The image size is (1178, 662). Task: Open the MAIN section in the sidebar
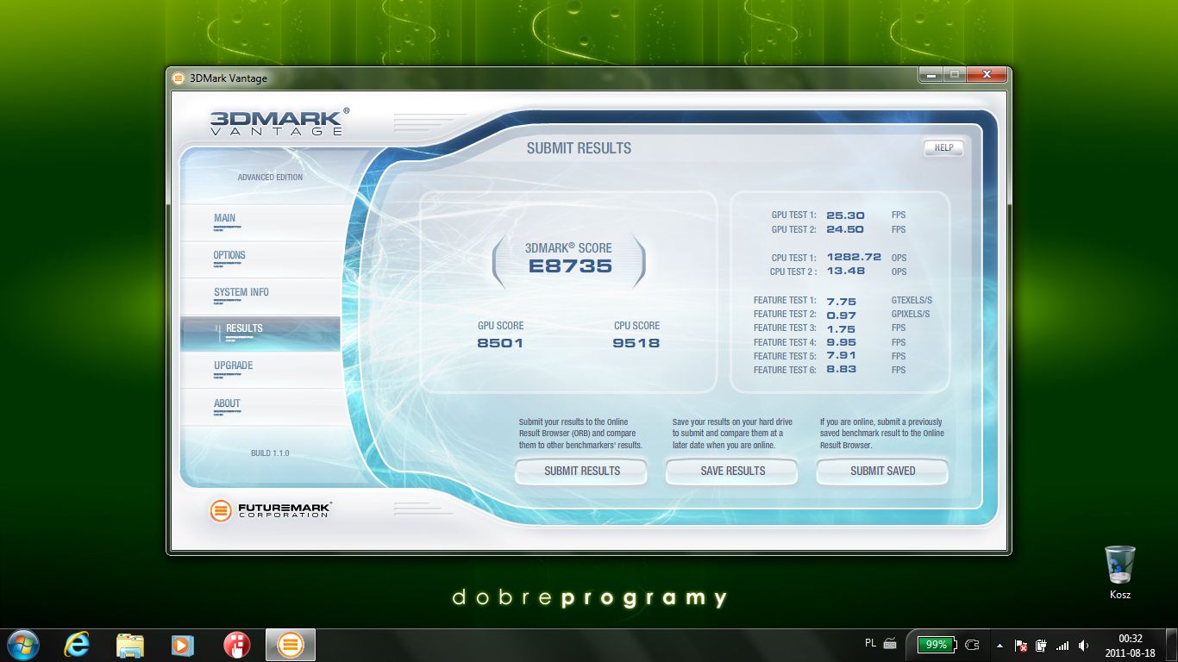260,222
